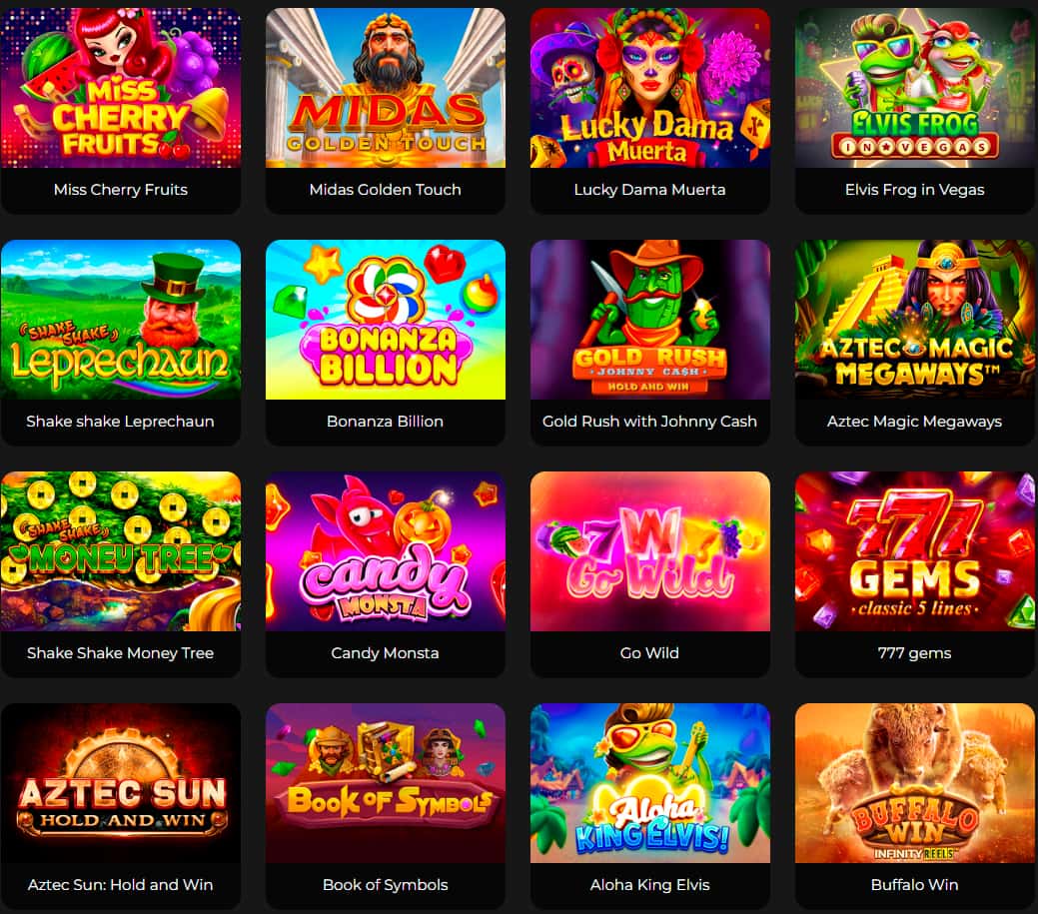Viewport: 1038px width, 914px height.
Task: Select the "Aztec Sun: Hold and Win" caption
Action: pos(121,885)
